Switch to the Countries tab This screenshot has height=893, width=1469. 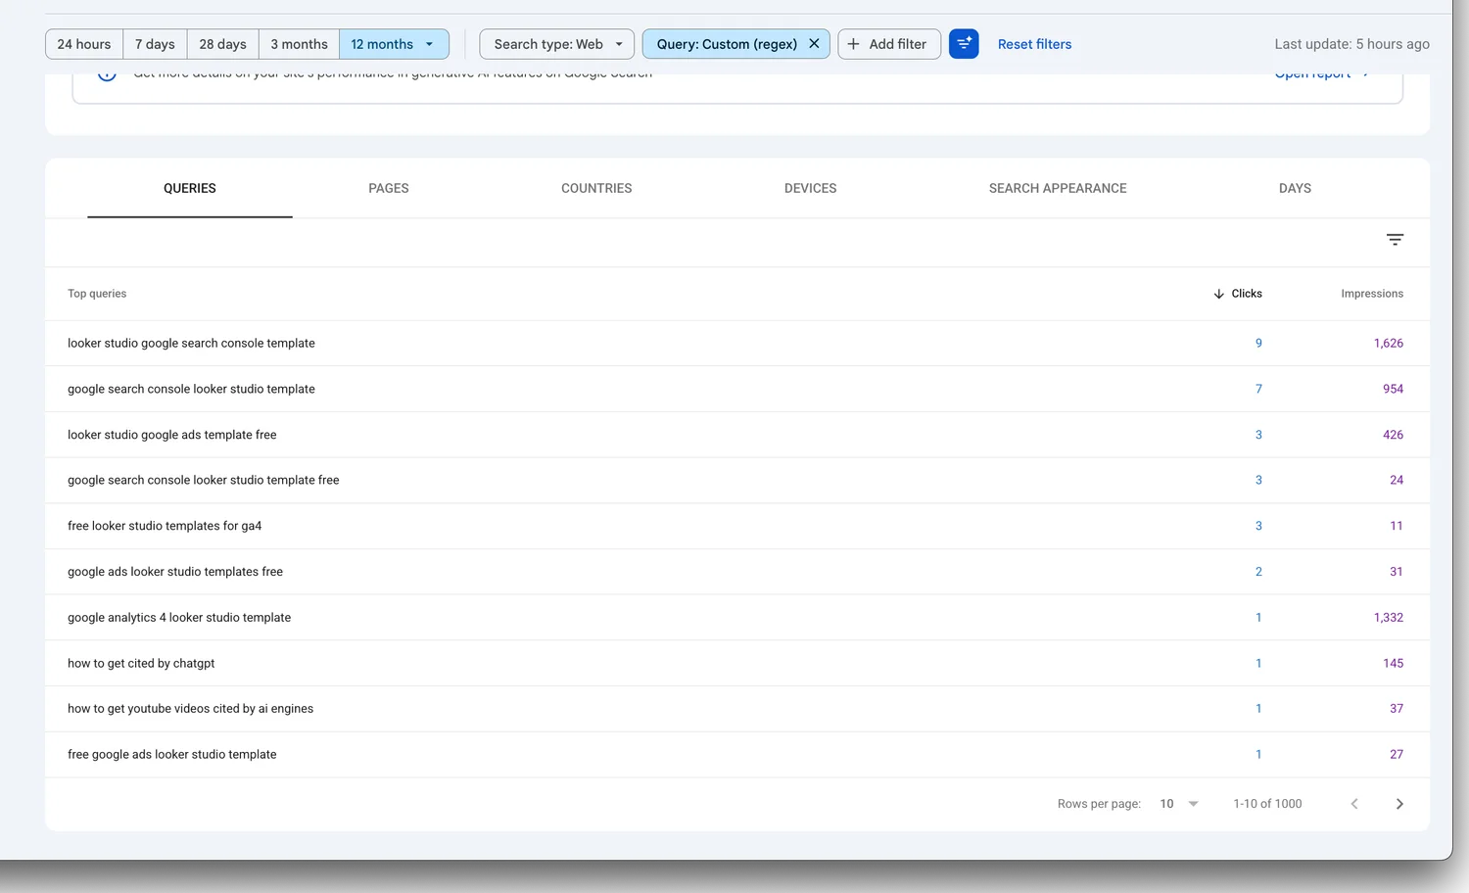(x=596, y=188)
